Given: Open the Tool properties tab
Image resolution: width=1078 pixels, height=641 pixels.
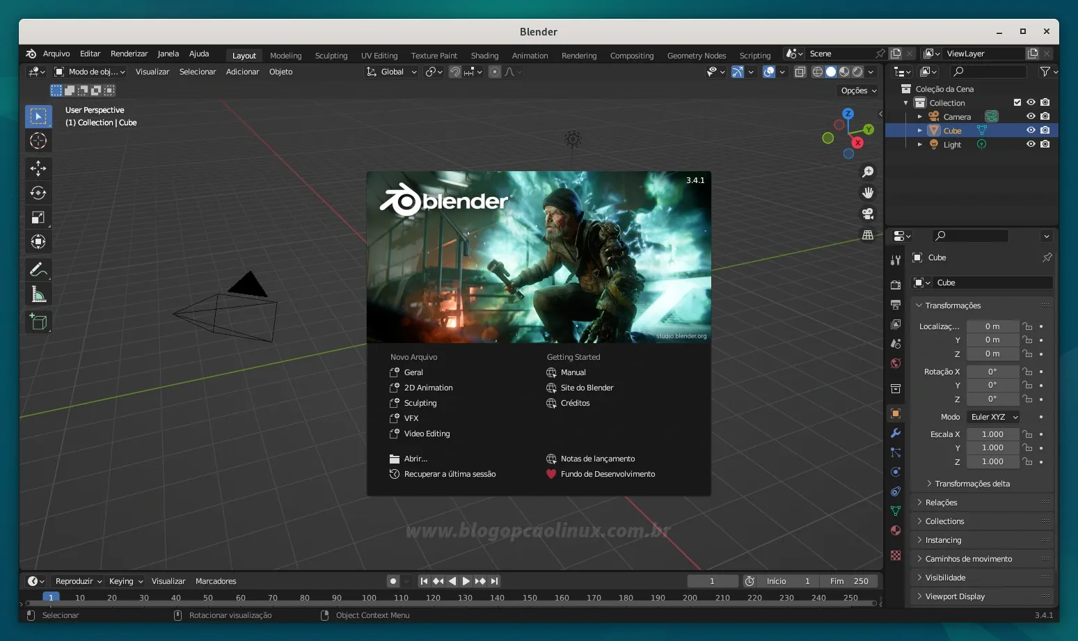Looking at the screenshot, I should [896, 260].
